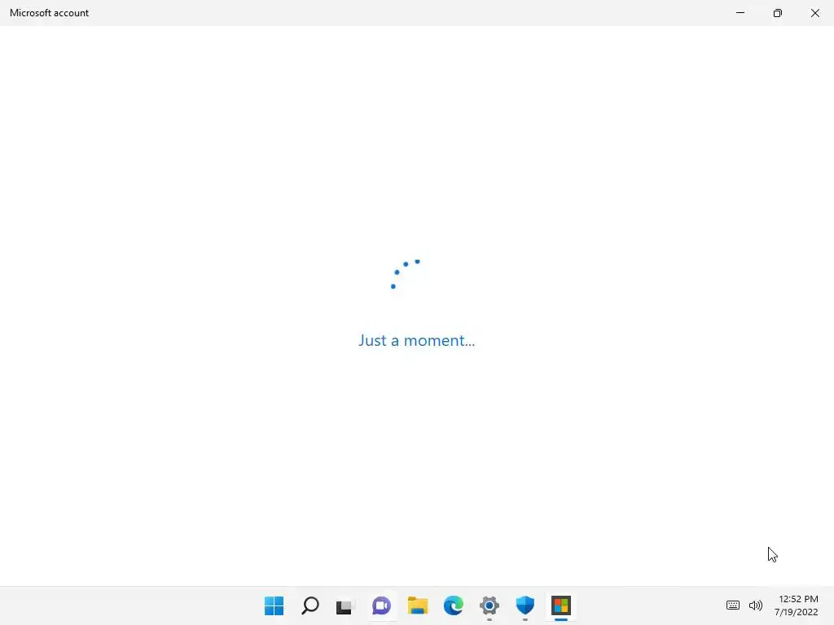Image resolution: width=834 pixels, height=625 pixels.
Task: Open Windows Security shield icon
Action: 525,605
